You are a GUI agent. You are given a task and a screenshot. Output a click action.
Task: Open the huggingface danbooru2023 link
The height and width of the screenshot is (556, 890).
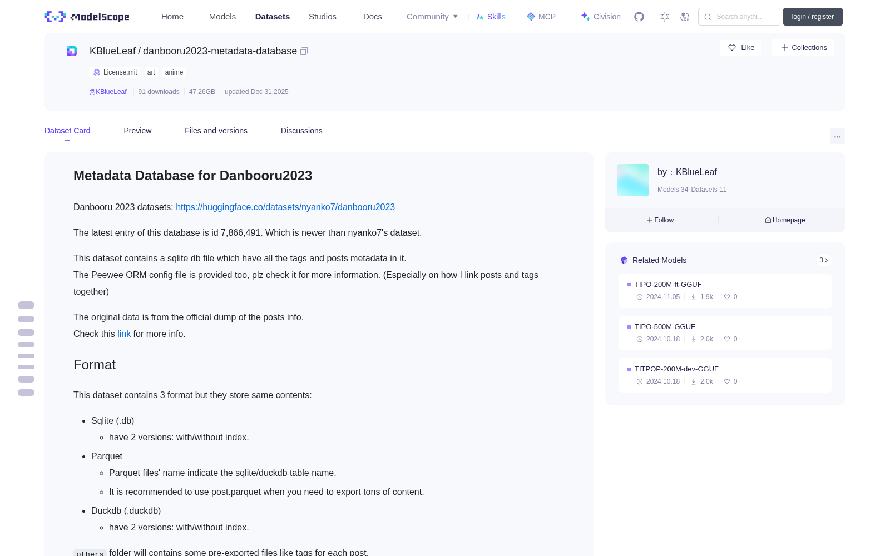[x=285, y=207]
